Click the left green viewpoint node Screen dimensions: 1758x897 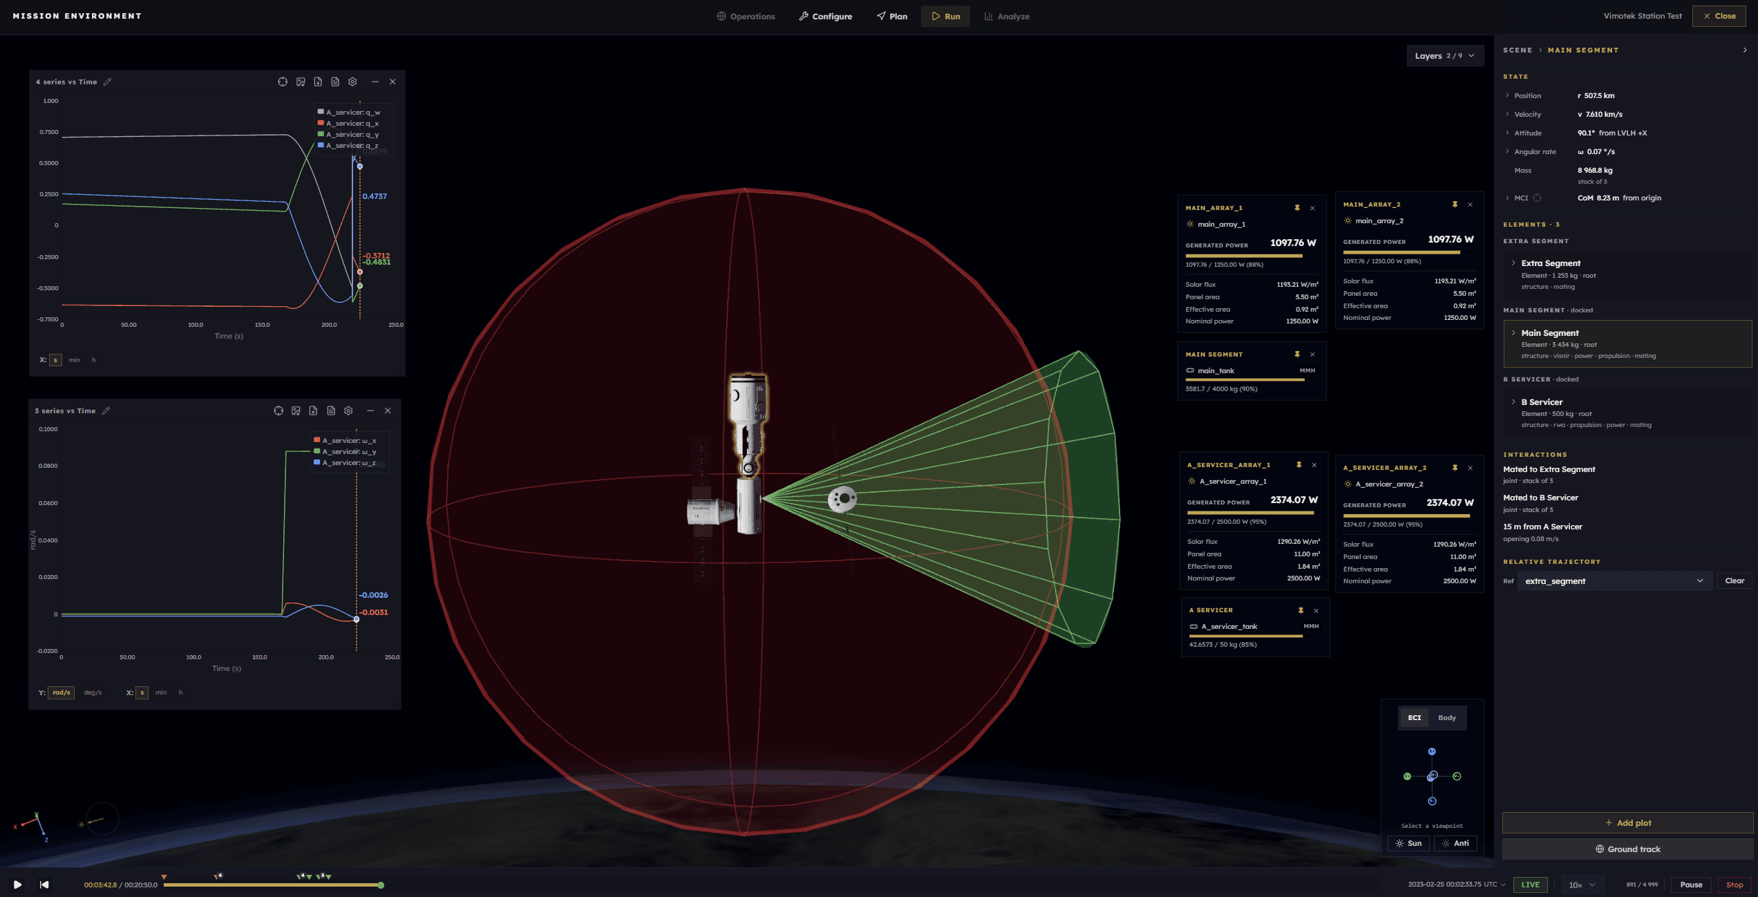tap(1407, 776)
